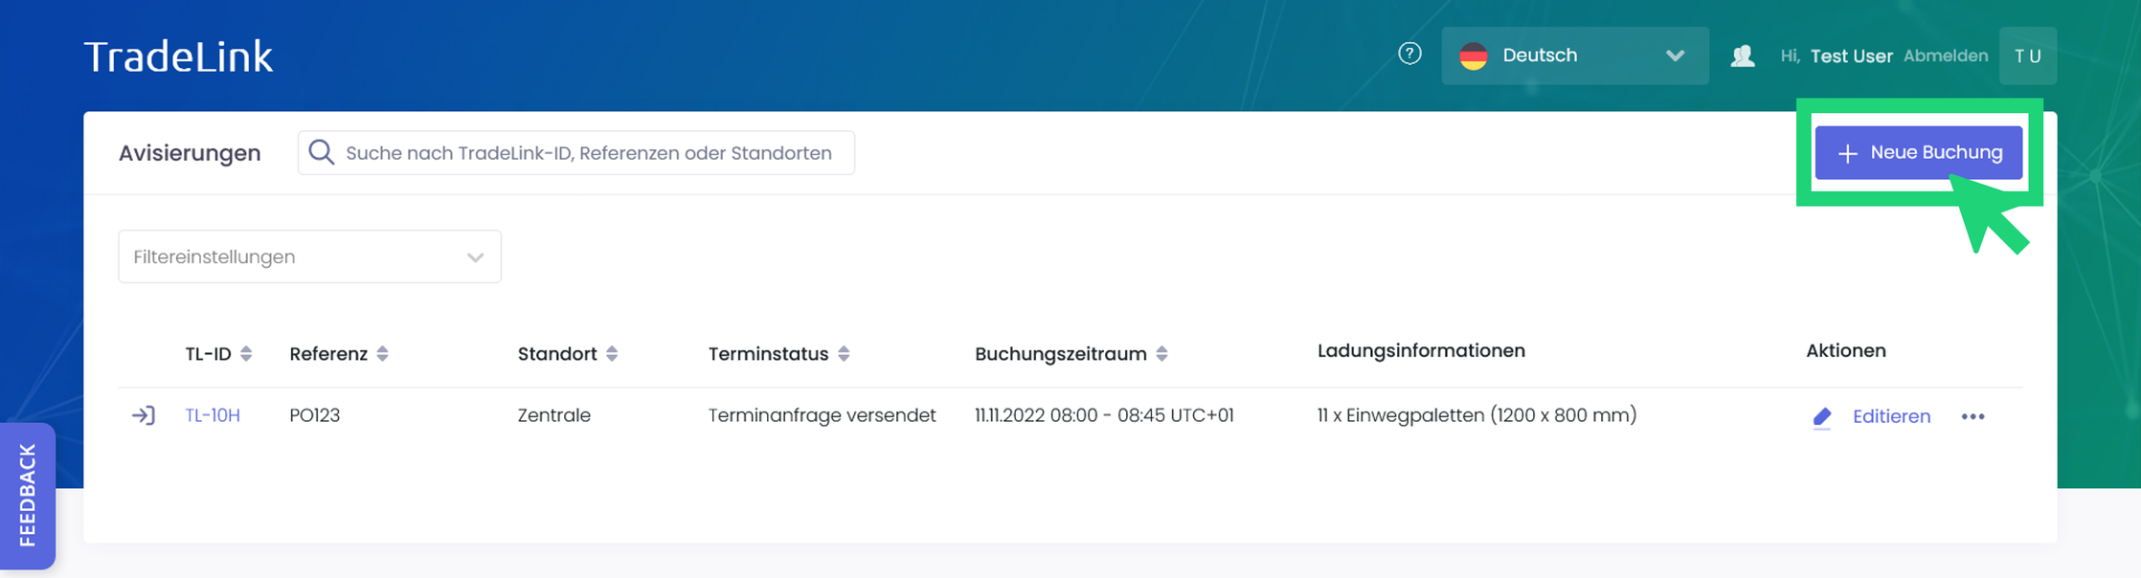Expand the Filtereinstellungen dropdown
The height and width of the screenshot is (578, 2141).
pyautogui.click(x=309, y=256)
